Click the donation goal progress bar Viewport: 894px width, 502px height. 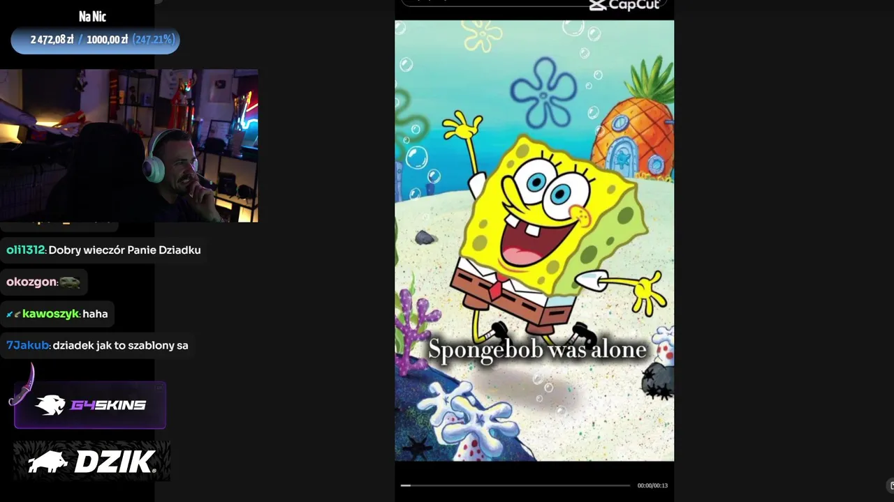[x=95, y=40]
